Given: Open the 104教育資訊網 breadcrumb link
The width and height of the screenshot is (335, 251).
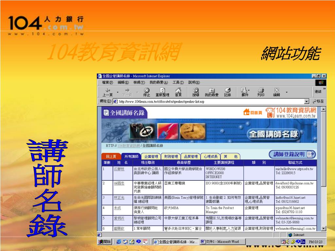Looking at the screenshot, I should pos(128,145).
